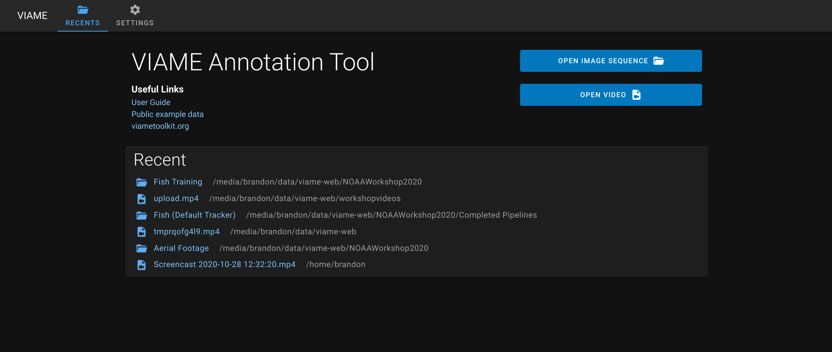
Task: Click the folder icon beside Aerial Footage
Action: [142, 248]
